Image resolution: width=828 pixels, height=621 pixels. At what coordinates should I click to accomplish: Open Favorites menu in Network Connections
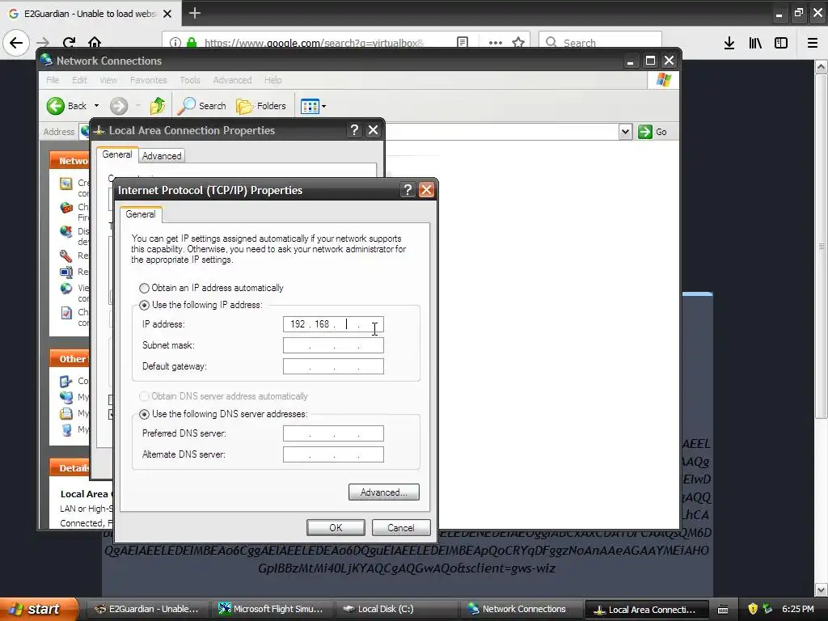149,80
